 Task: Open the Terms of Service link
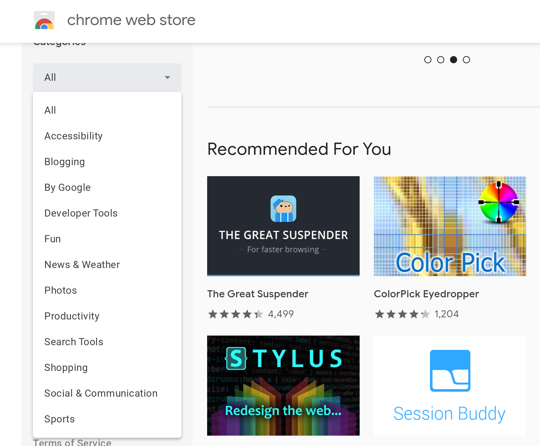tap(72, 442)
